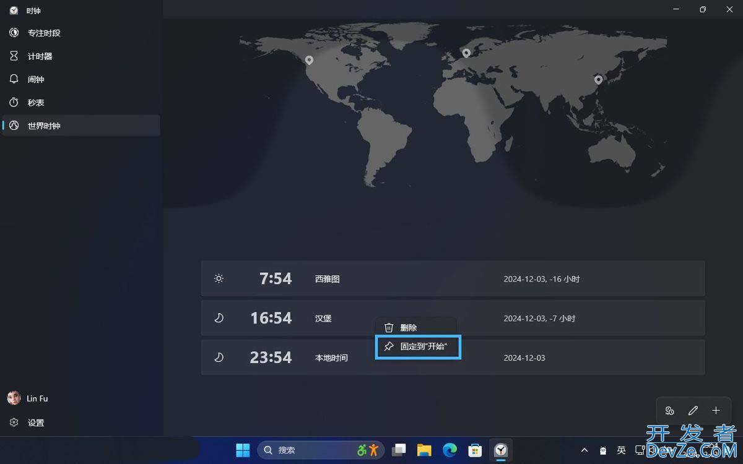Click the 英 input method indicator
Screen dimensions: 743x464
point(622,450)
